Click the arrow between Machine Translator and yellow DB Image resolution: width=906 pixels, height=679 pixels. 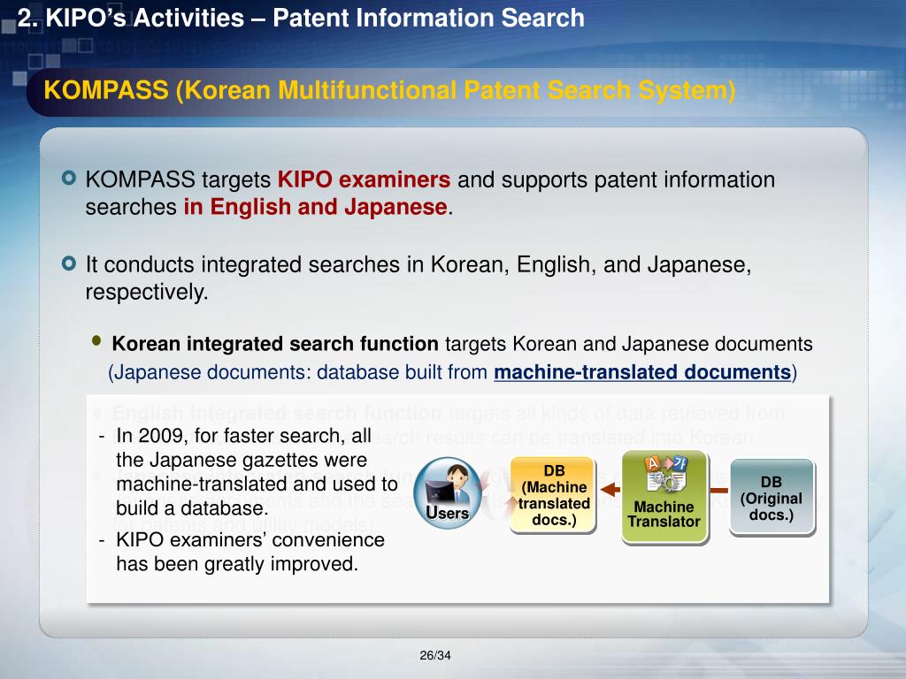(609, 490)
